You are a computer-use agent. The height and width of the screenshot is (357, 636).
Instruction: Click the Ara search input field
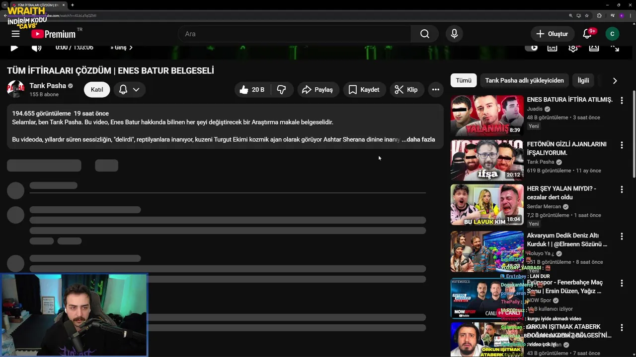click(295, 34)
